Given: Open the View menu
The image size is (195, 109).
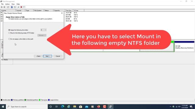Looking at the screenshot, I should [13, 4].
